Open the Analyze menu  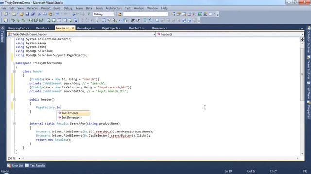(138, 8)
